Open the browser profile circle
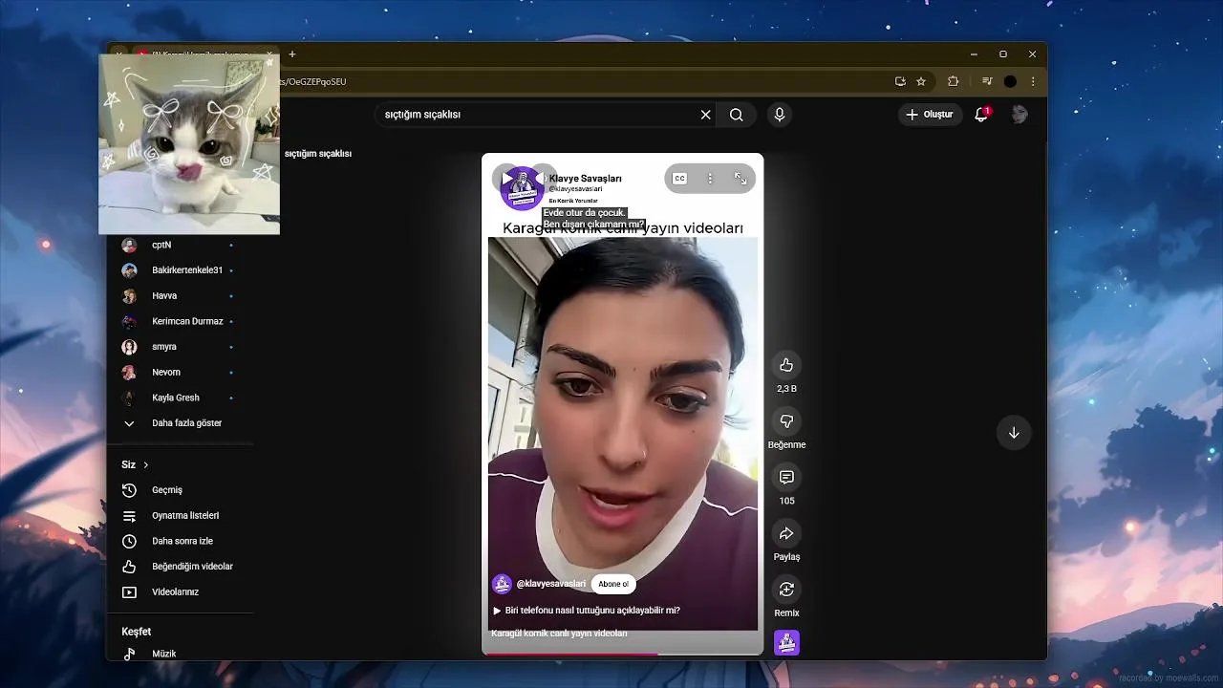Image resolution: width=1223 pixels, height=688 pixels. pyautogui.click(x=1010, y=81)
